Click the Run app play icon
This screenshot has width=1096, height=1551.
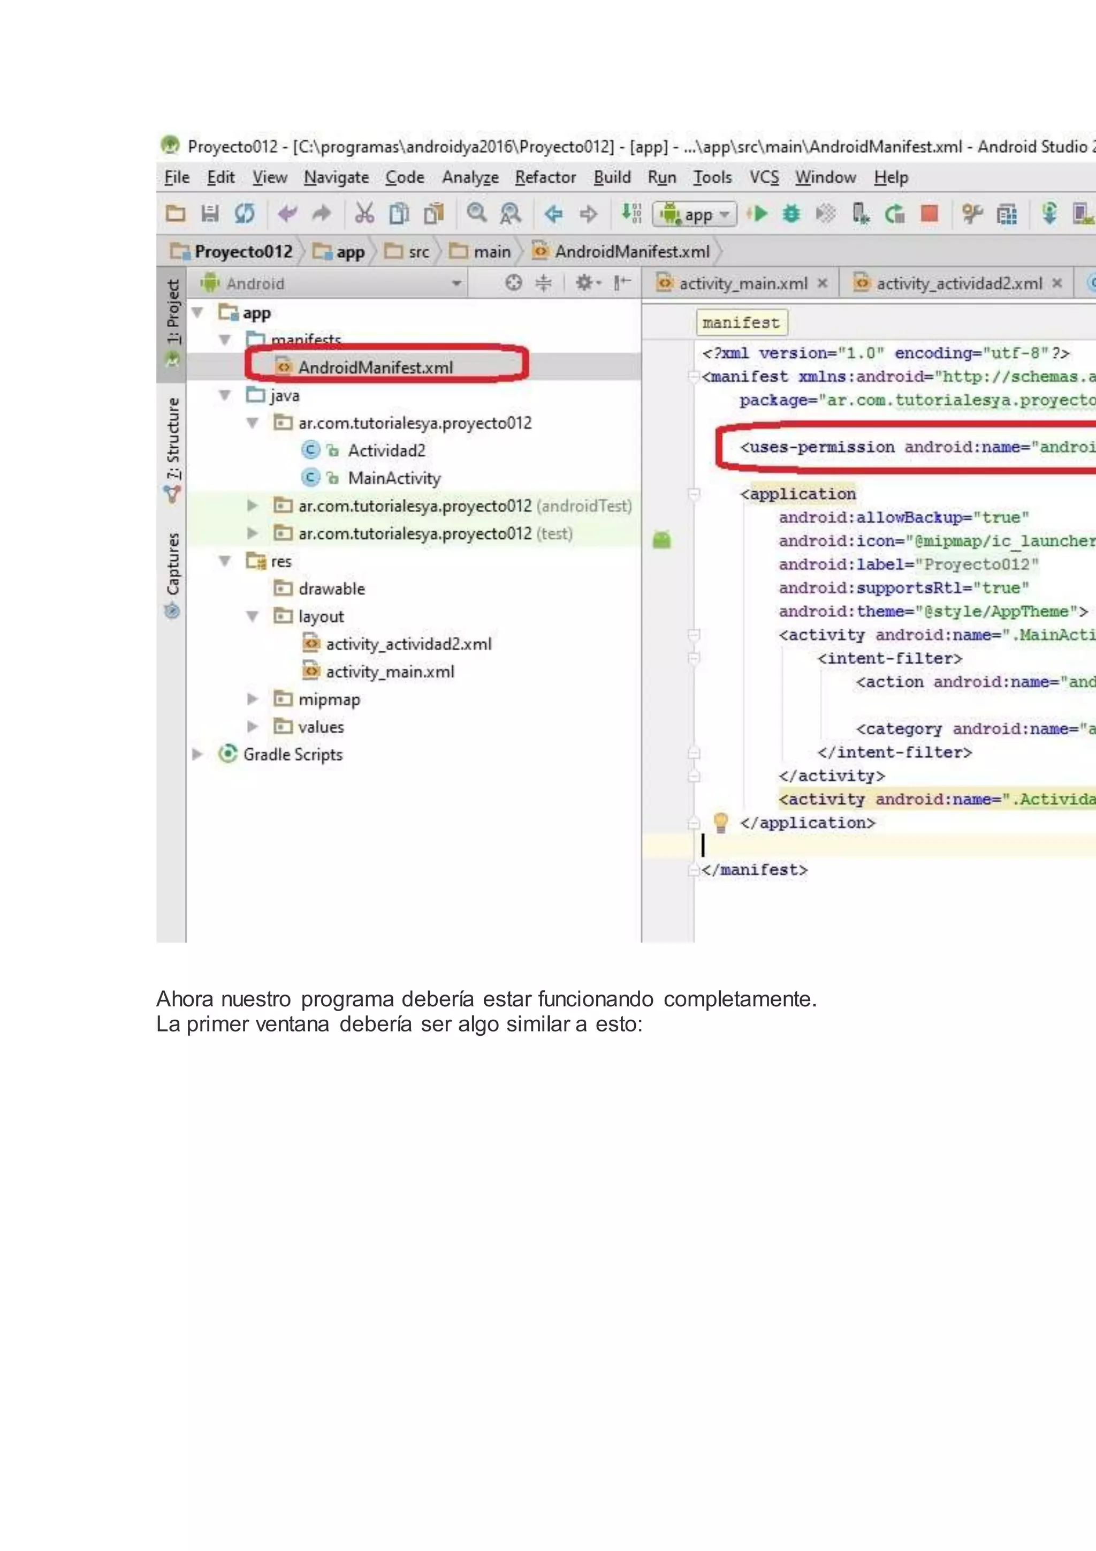tap(758, 214)
